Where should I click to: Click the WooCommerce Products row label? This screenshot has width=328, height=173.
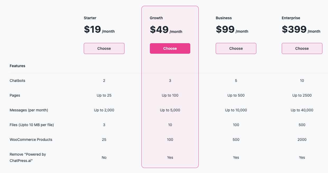pyautogui.click(x=31, y=140)
